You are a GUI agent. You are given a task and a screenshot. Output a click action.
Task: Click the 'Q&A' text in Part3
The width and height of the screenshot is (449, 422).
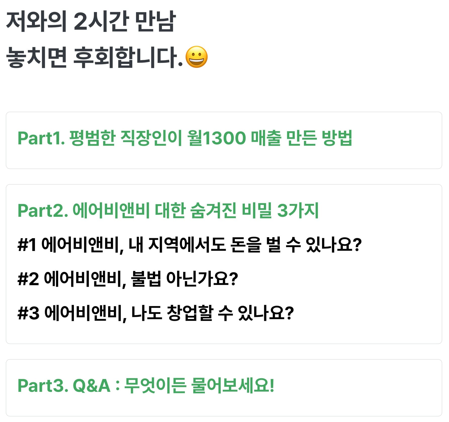92,386
